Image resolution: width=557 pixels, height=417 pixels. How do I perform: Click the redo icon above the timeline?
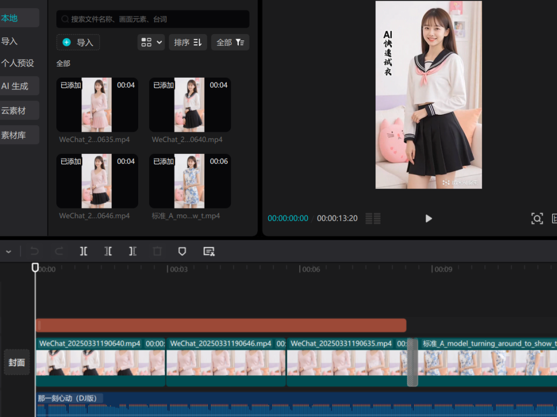pos(58,251)
